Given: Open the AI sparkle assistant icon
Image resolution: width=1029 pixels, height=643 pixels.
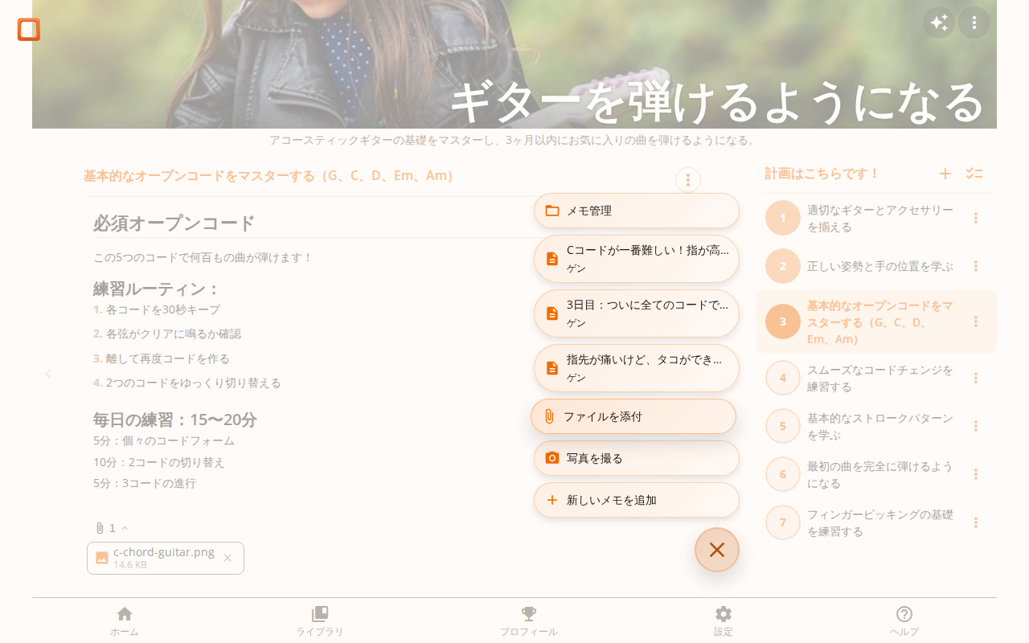Looking at the screenshot, I should click(x=939, y=23).
